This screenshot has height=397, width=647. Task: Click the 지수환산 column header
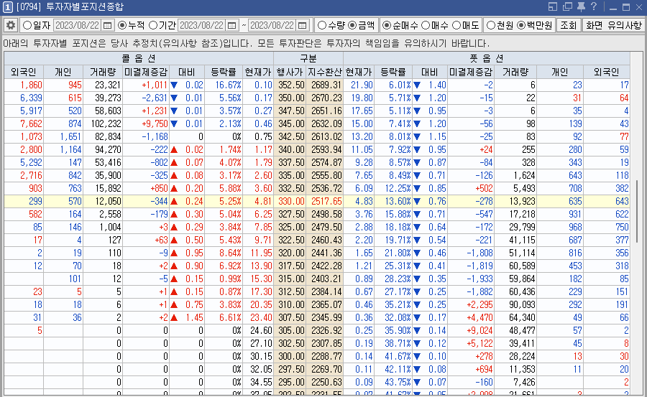point(325,72)
